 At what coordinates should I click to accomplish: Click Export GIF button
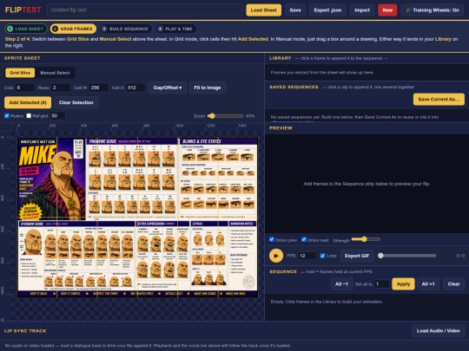pos(357,256)
